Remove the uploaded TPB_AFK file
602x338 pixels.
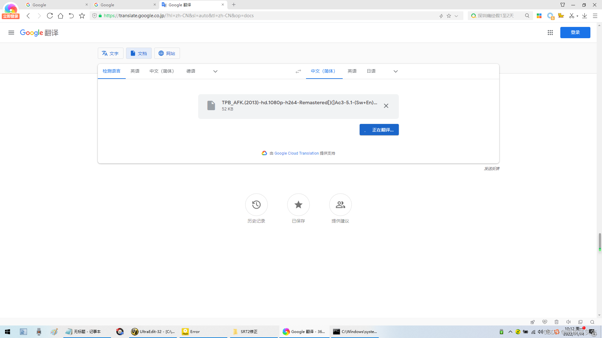(x=386, y=106)
